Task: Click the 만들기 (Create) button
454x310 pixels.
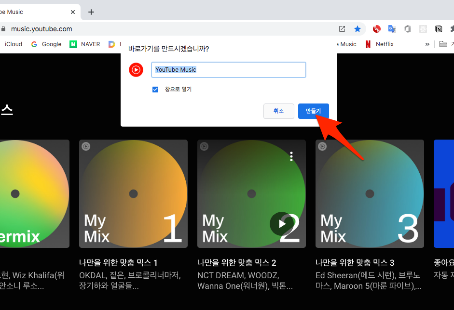Action: [x=313, y=111]
